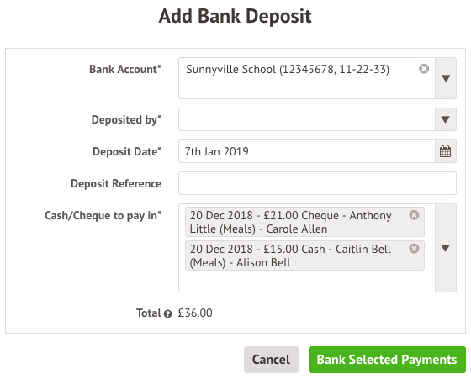
Task: Select the Sunnyville School bank account text
Action: tap(288, 69)
